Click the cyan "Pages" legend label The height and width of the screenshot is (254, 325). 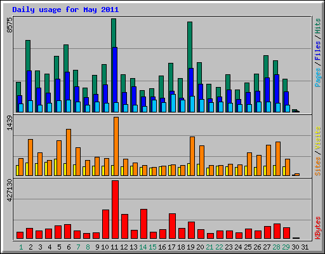318,77
